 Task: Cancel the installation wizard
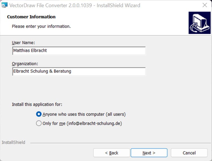pyautogui.click(x=189, y=153)
